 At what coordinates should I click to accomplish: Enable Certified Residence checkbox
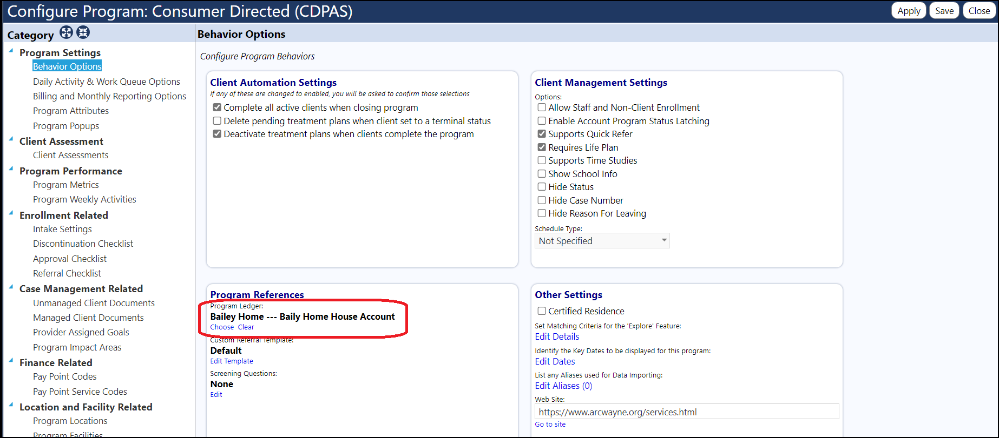click(542, 311)
